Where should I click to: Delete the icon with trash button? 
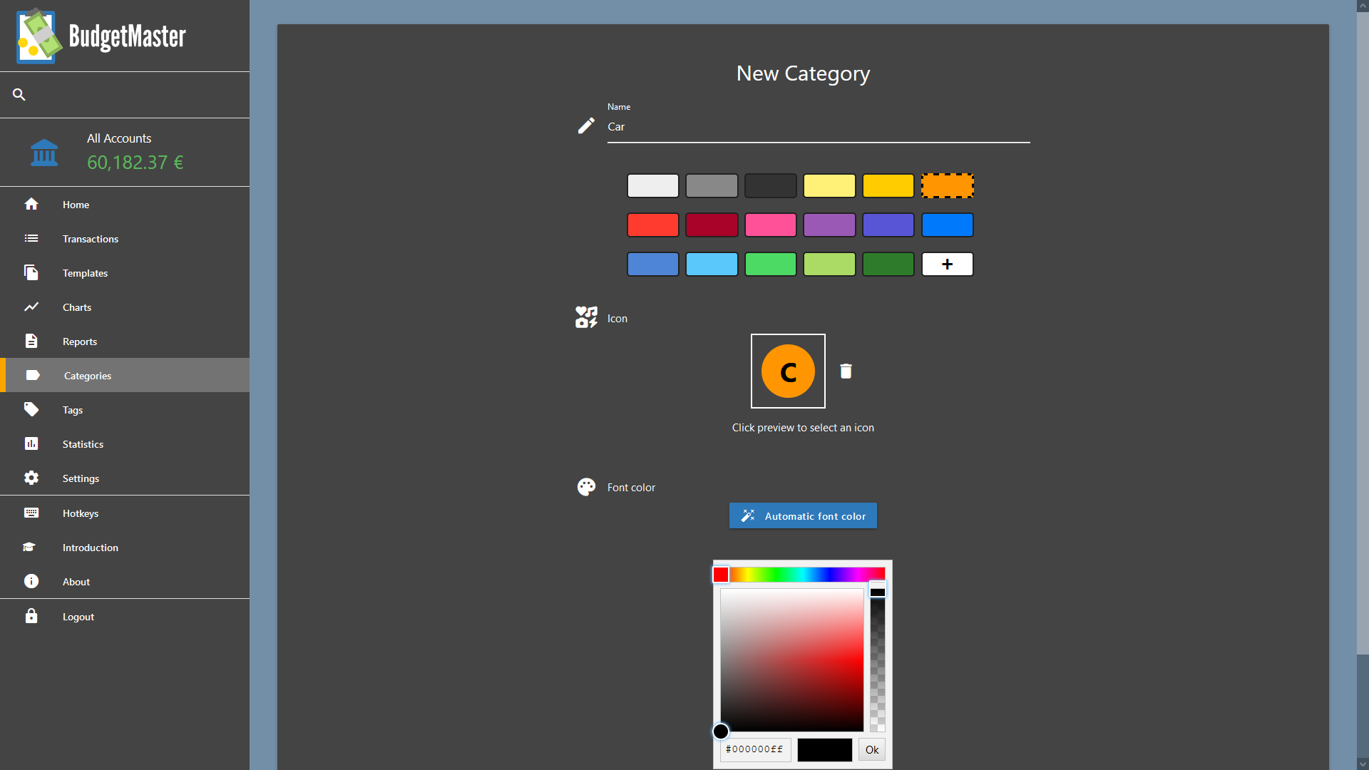coord(846,371)
